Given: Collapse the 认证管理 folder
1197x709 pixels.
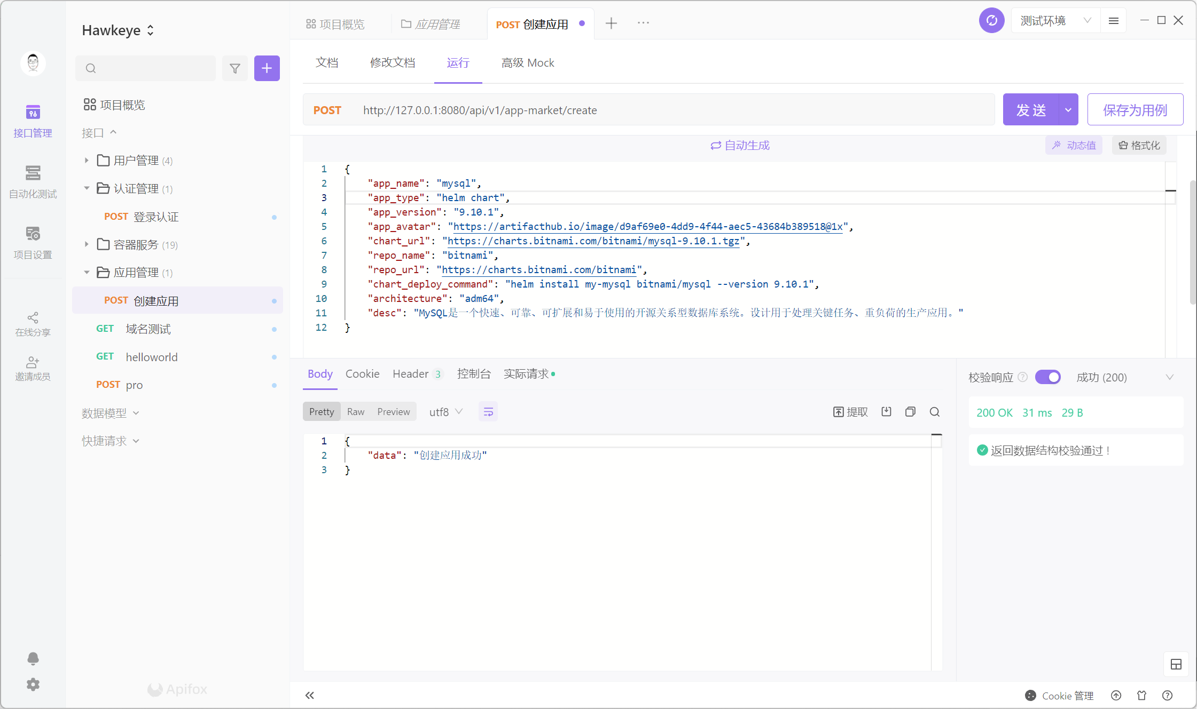Looking at the screenshot, I should (x=86, y=188).
